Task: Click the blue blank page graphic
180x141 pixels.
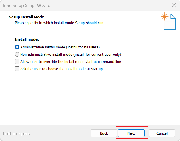Action: click(x=170, y=22)
